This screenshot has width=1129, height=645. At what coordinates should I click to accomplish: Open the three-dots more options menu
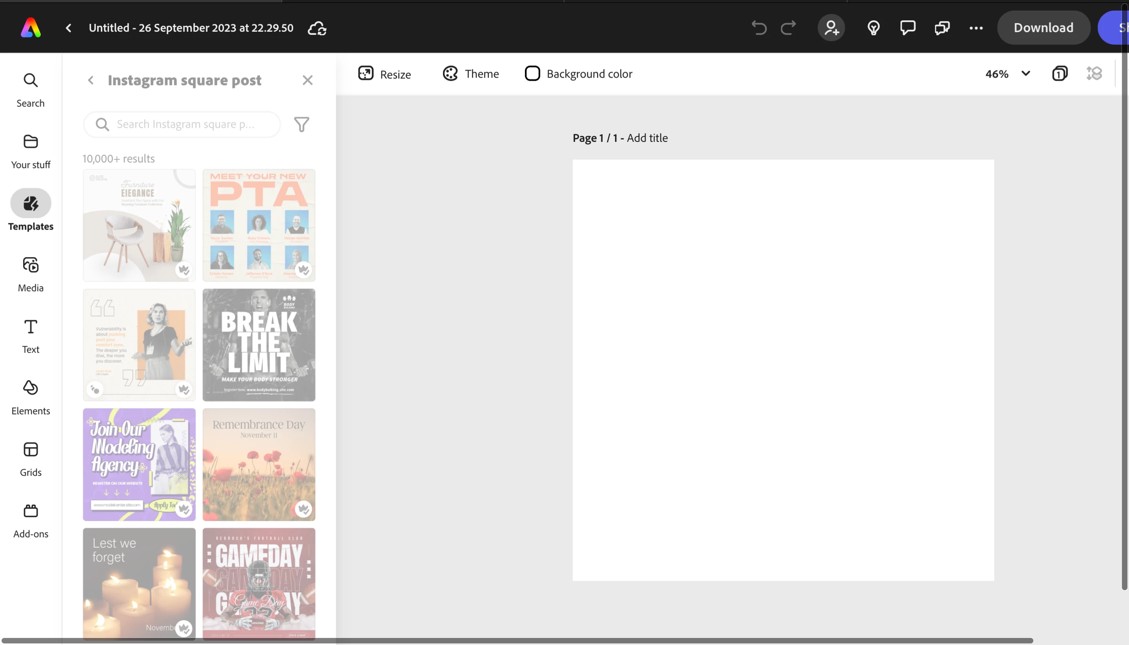(x=976, y=28)
